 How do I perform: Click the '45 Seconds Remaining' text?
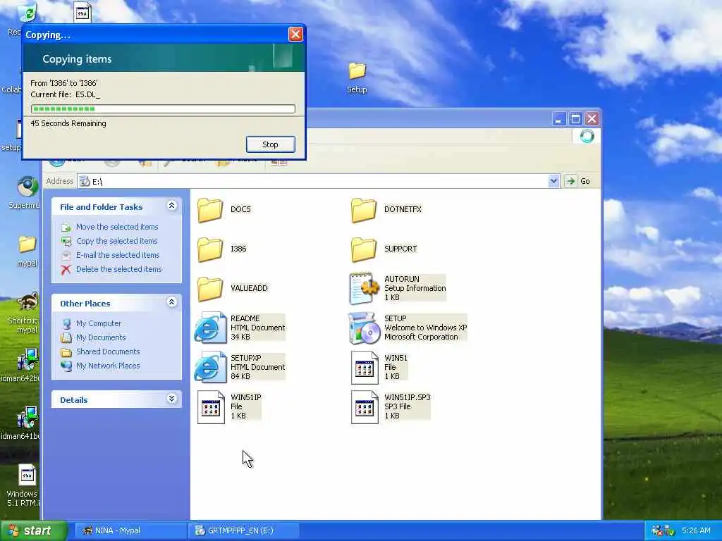[x=68, y=123]
